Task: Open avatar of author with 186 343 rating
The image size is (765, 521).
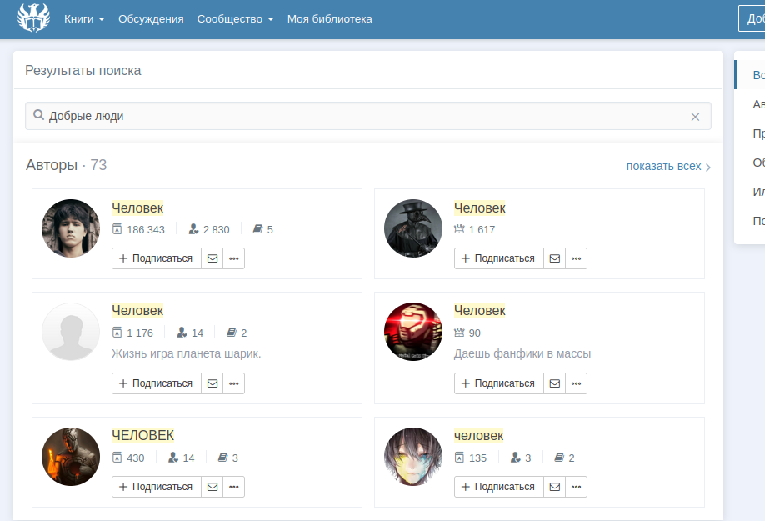Action: pos(71,228)
